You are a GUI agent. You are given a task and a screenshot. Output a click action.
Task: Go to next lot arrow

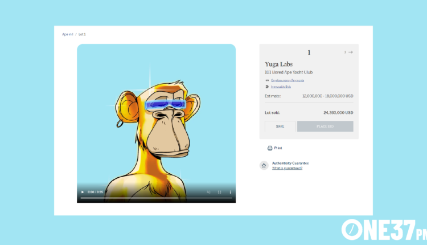350,52
